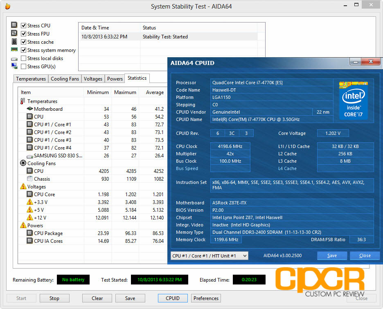Click the CPU Core voltage row label

[45, 195]
